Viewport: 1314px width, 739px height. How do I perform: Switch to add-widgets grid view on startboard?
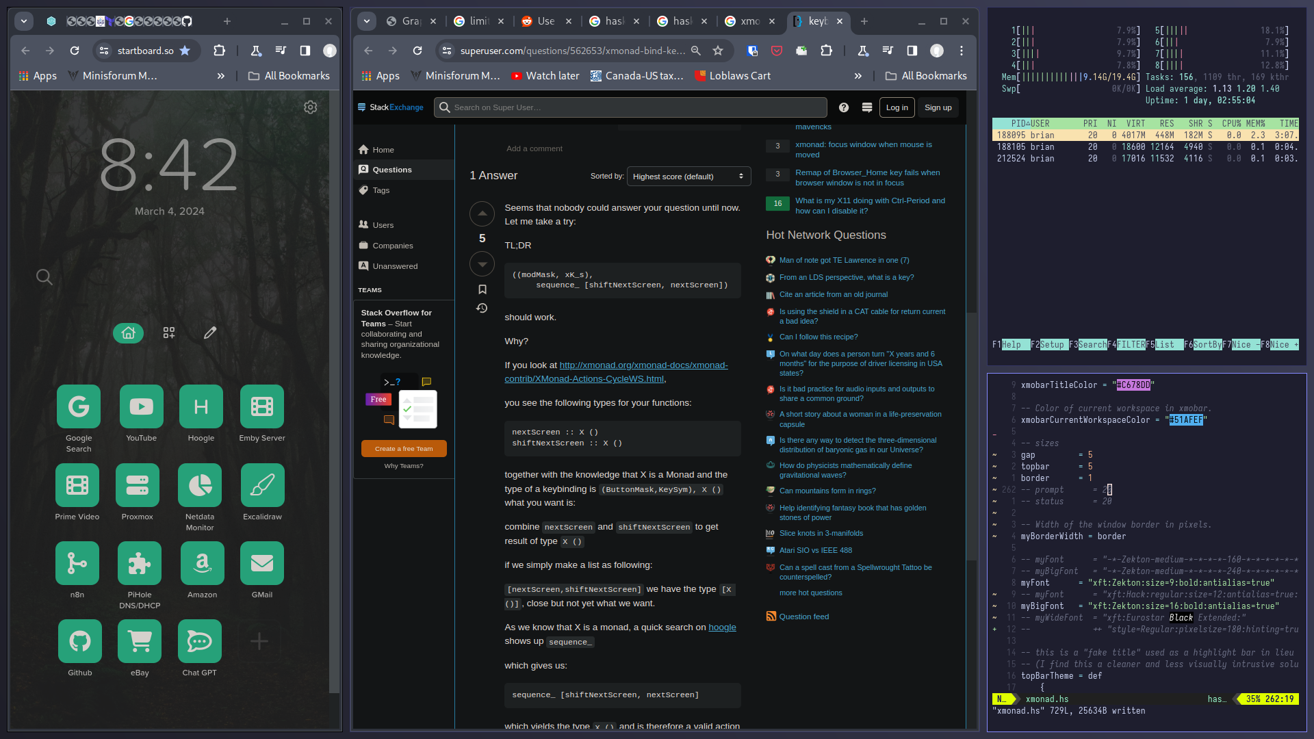tap(169, 333)
